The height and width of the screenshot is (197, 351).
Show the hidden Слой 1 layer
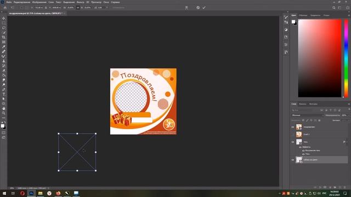pos(292,135)
